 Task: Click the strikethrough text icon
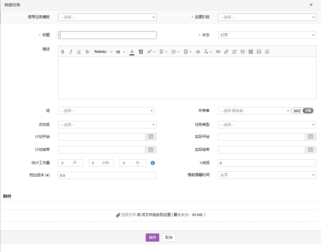pos(87,52)
